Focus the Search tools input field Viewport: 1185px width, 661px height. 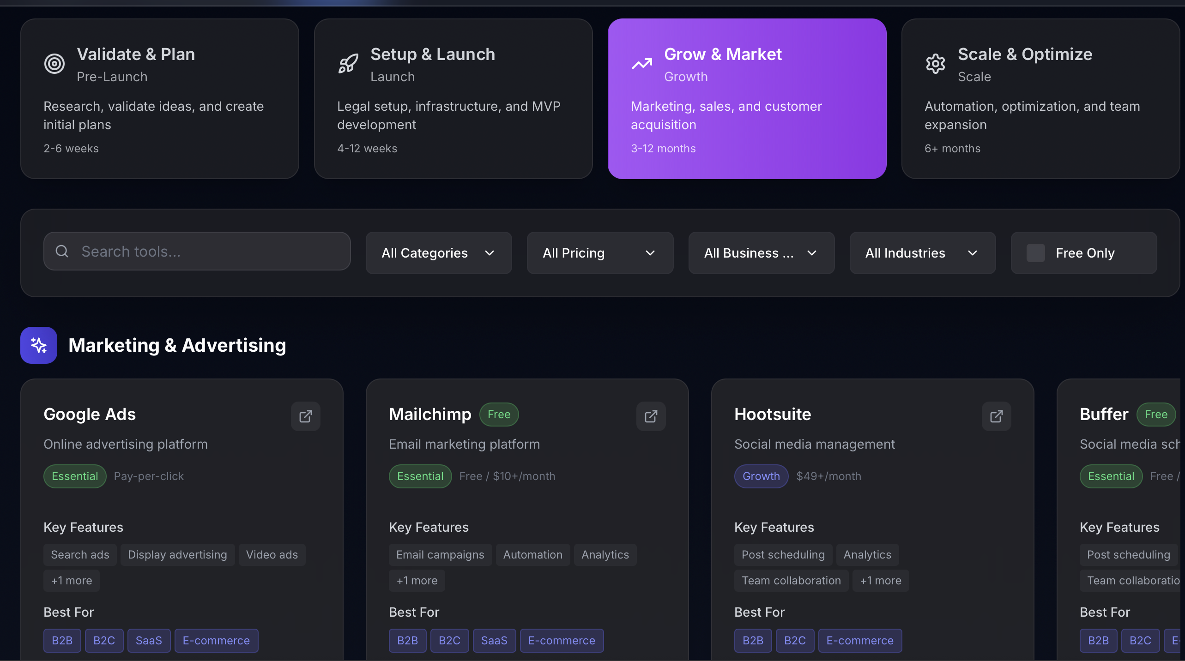[197, 251]
